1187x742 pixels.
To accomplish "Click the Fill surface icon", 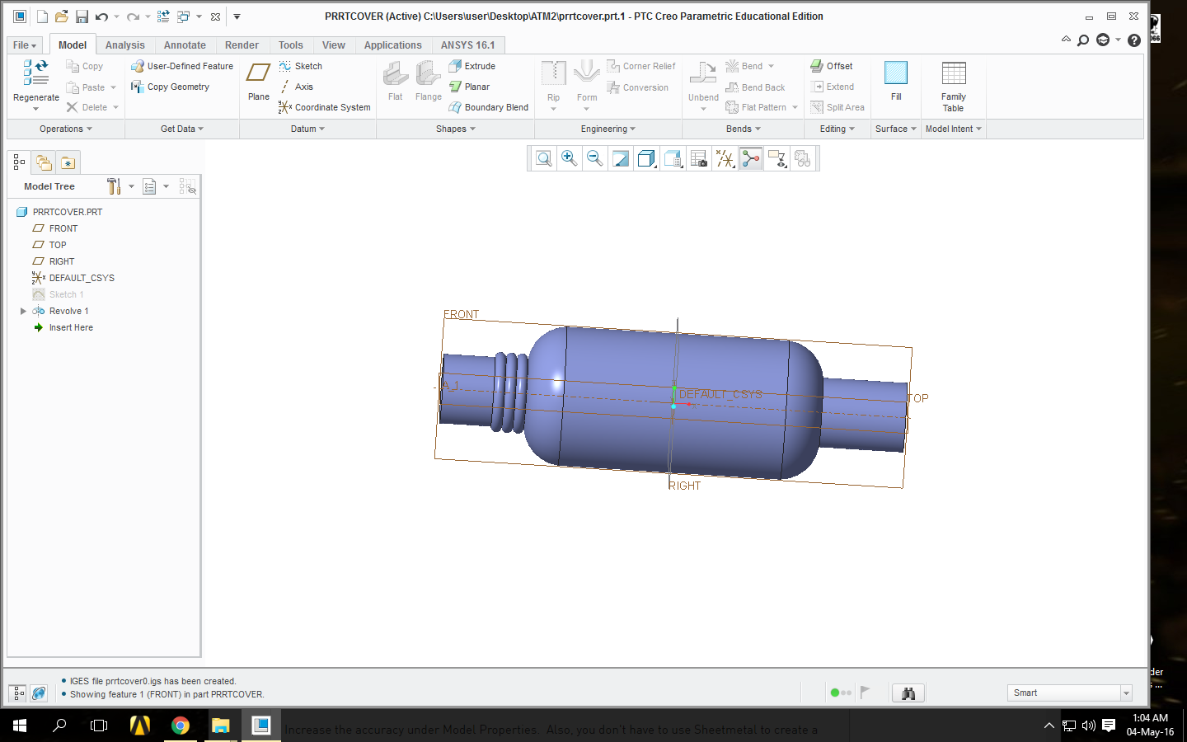I will tap(896, 73).
